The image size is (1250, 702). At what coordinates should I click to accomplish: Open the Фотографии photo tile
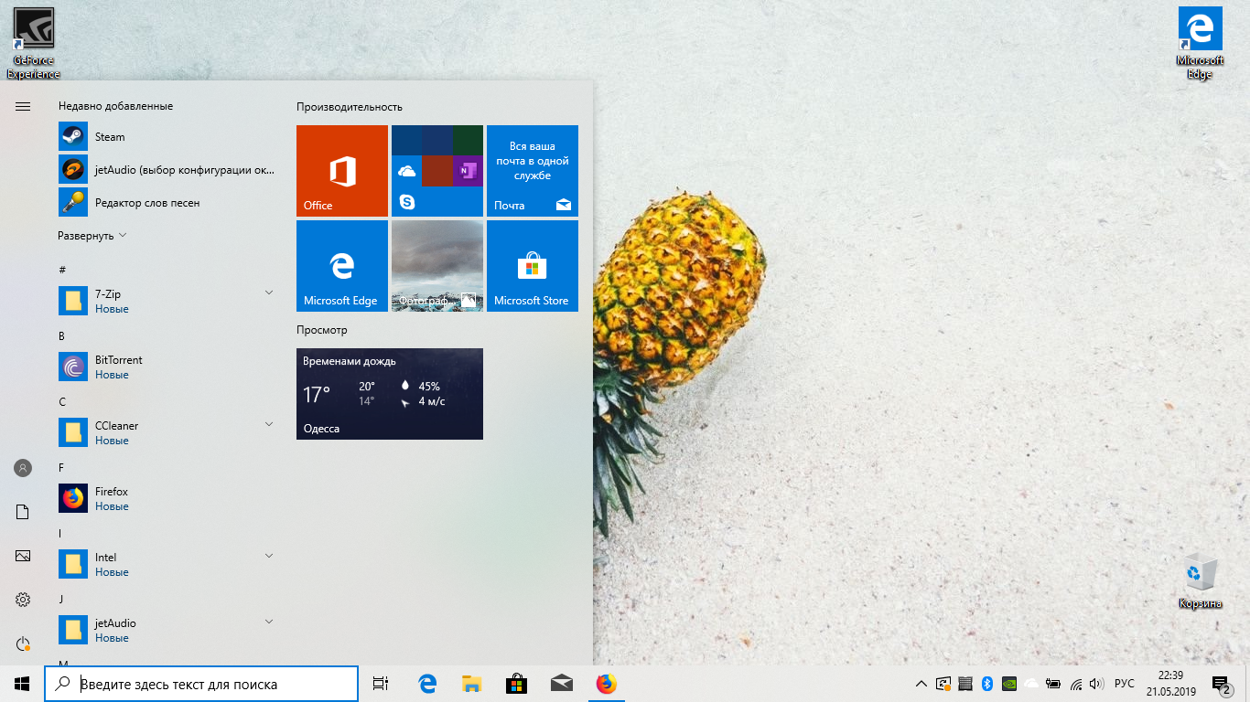click(437, 266)
